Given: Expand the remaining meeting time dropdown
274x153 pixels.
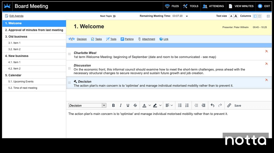Looking at the screenshot, I should 187,16.
